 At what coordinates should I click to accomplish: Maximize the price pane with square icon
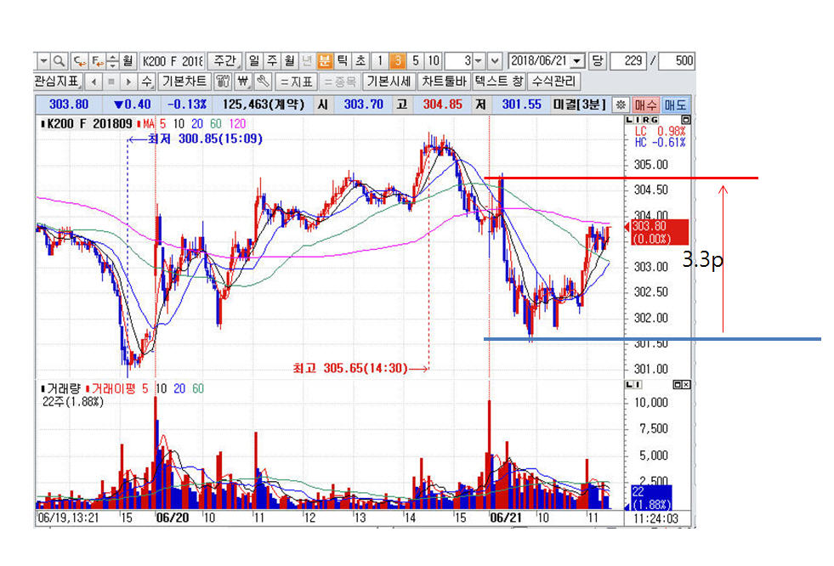click(x=687, y=121)
